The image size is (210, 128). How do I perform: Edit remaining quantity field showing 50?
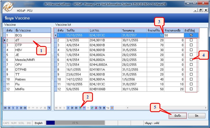[174, 35]
